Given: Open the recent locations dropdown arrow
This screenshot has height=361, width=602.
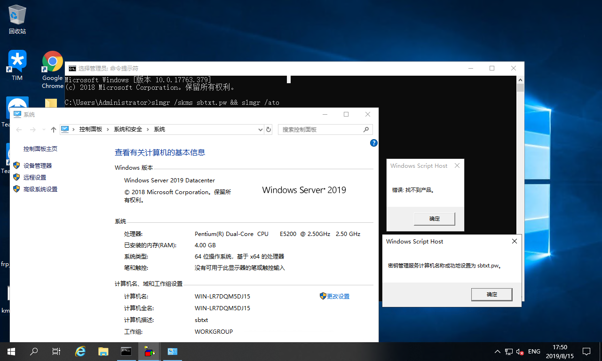Looking at the screenshot, I should pyautogui.click(x=44, y=130).
